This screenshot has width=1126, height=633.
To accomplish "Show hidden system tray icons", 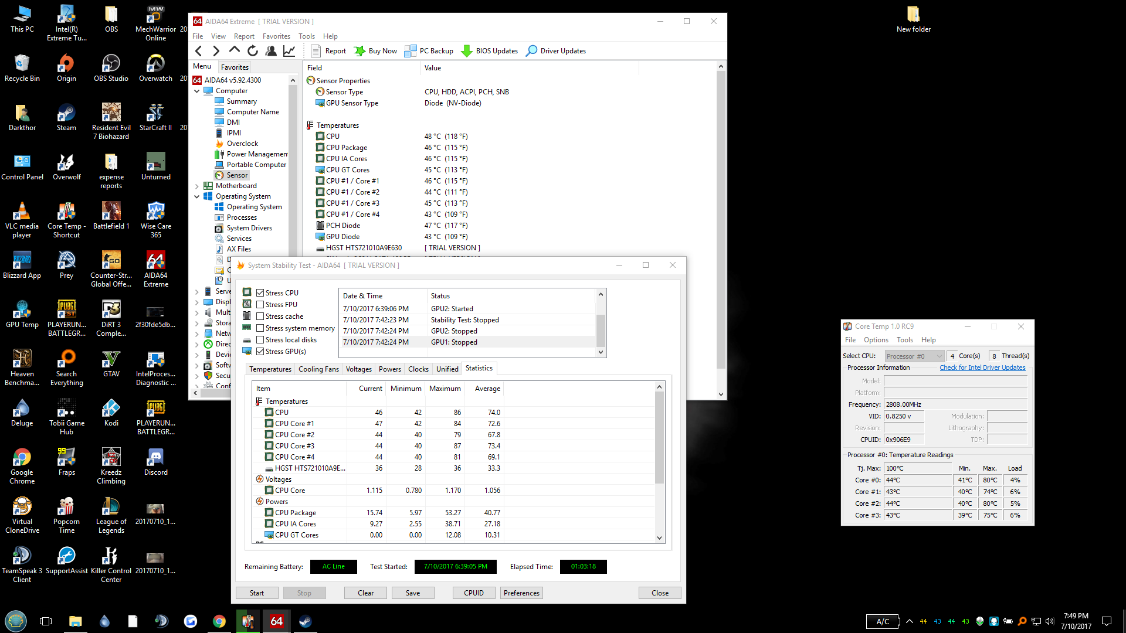I will 910,621.
